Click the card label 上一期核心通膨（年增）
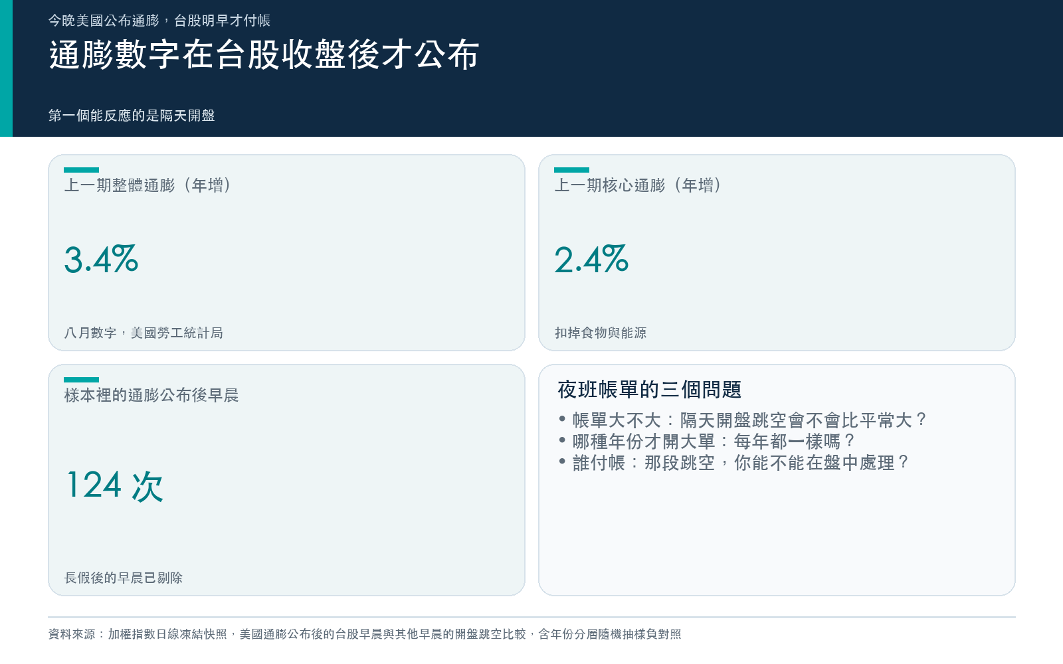The height and width of the screenshot is (664, 1063). coord(638,185)
